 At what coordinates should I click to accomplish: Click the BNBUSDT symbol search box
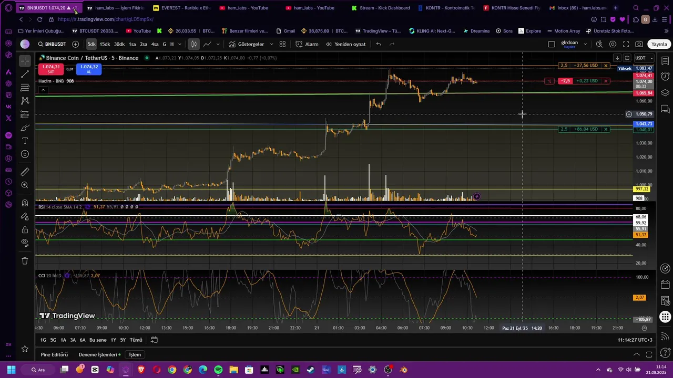pyautogui.click(x=52, y=44)
